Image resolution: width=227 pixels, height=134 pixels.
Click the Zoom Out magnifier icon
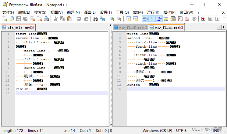[x=119, y=19]
